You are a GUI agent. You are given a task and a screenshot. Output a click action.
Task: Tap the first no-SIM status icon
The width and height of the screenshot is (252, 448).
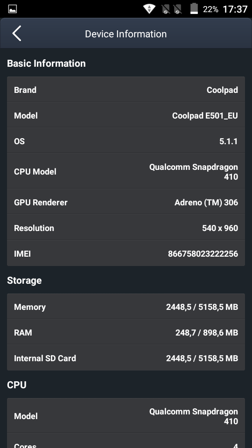tap(166, 9)
